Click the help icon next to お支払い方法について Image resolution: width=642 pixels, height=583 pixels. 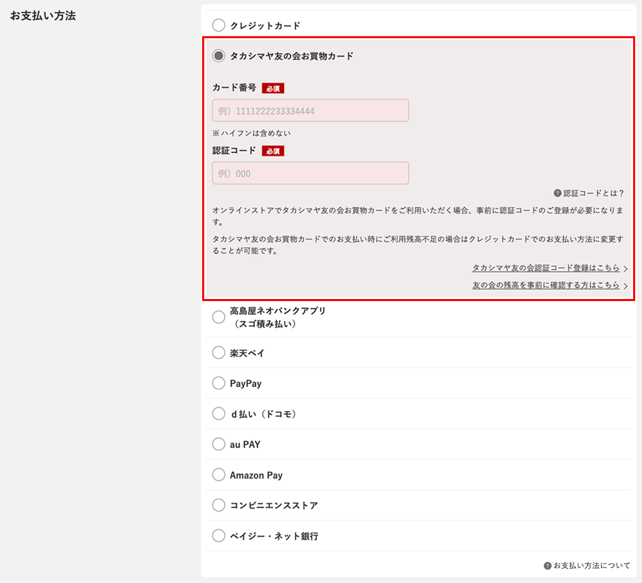point(547,565)
